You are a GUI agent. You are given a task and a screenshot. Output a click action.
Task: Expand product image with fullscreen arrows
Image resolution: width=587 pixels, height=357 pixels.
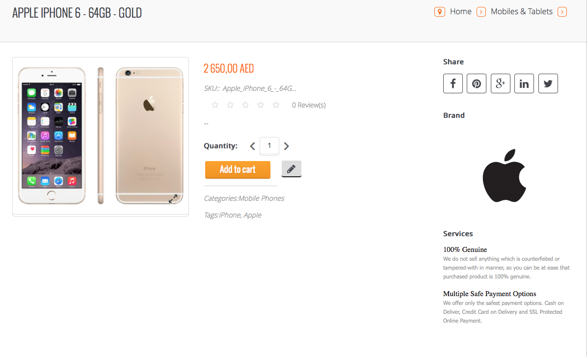coord(173,198)
